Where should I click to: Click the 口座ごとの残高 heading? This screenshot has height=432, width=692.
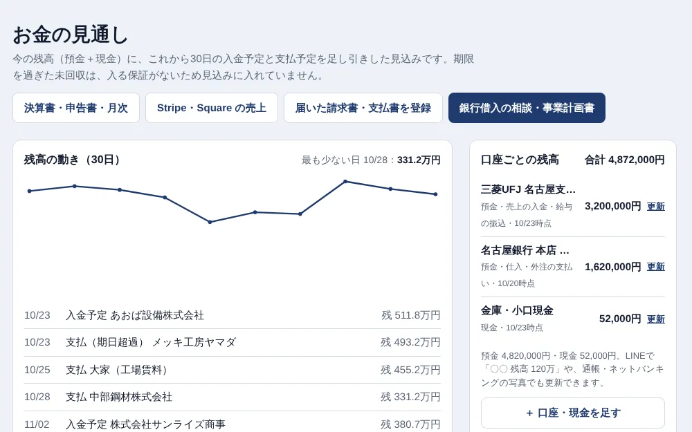coord(520,160)
